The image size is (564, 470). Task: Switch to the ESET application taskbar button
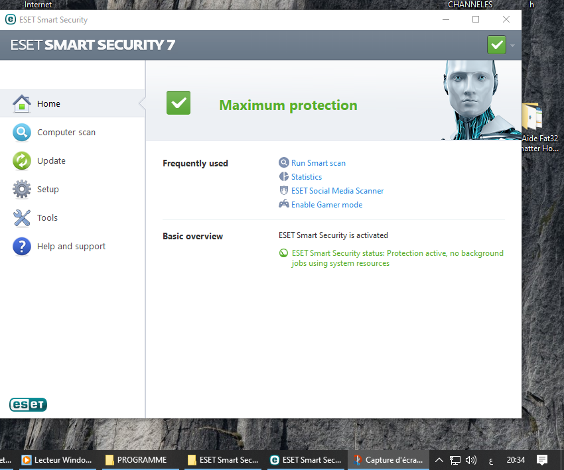tap(306, 460)
